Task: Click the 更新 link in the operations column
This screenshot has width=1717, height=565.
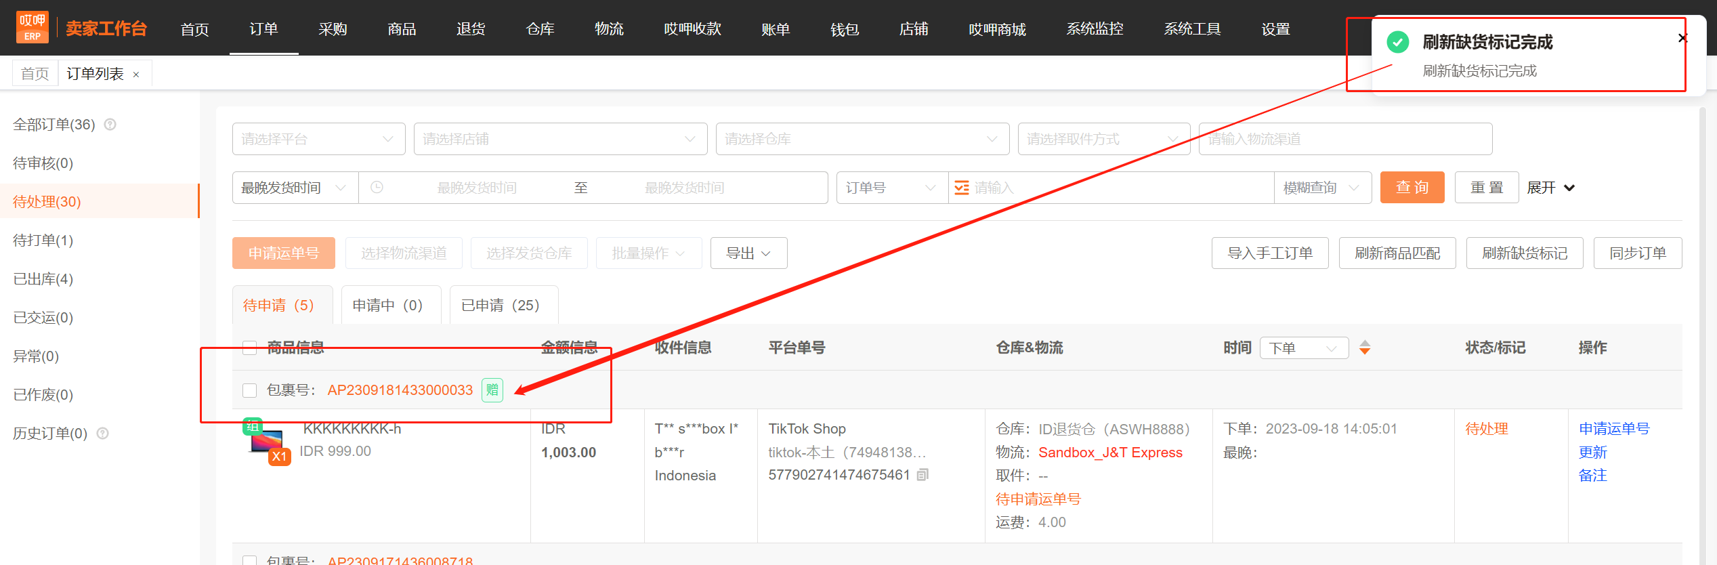Action: pos(1592,452)
